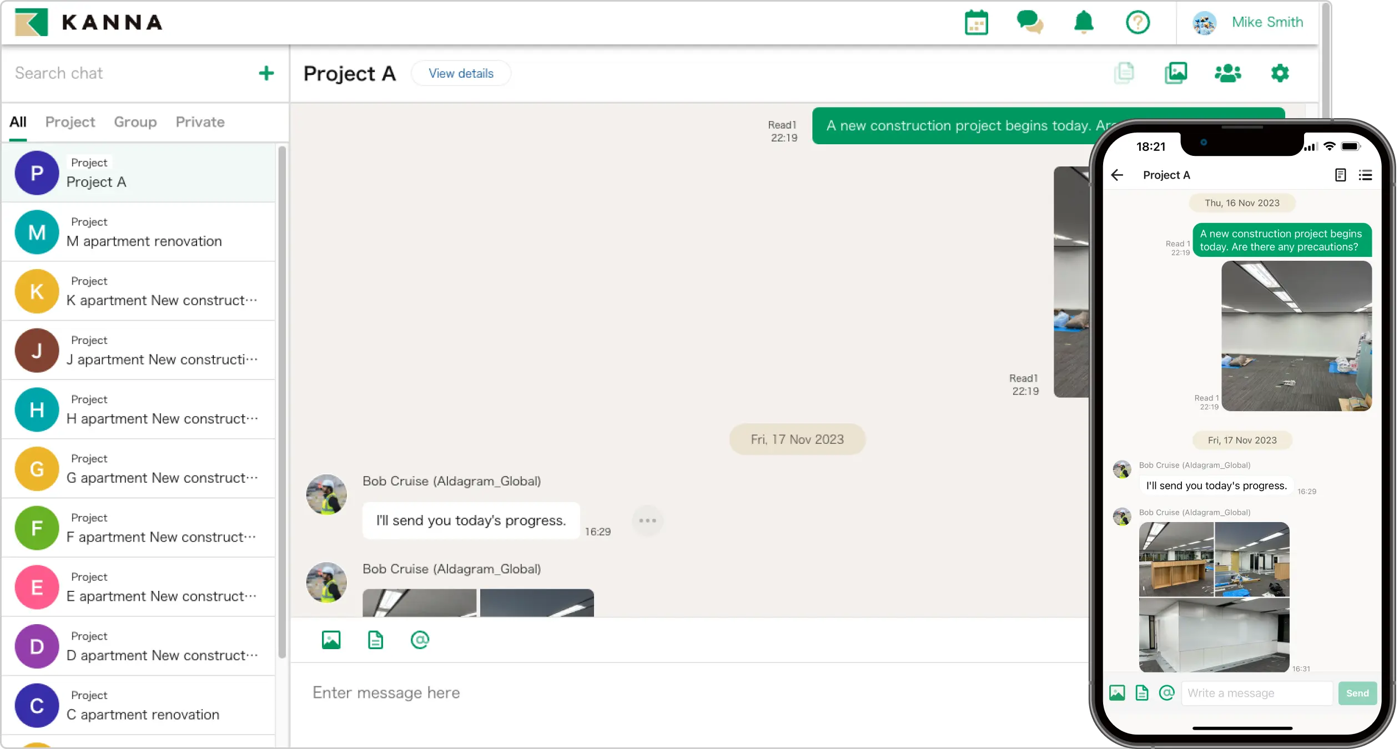This screenshot has width=1399, height=749.
Task: Mention someone using the @ icon
Action: pyautogui.click(x=420, y=639)
